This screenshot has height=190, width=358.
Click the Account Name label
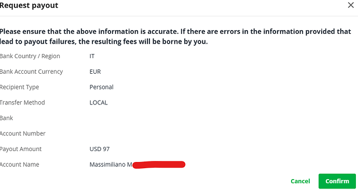19,165
